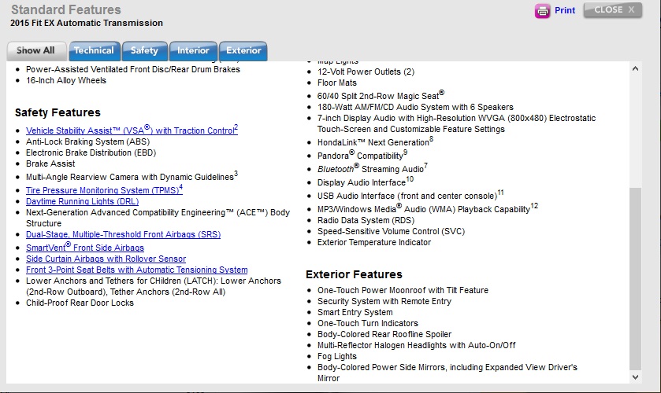Open Front 3-Point Seat Belts link
The width and height of the screenshot is (661, 393).
point(136,270)
